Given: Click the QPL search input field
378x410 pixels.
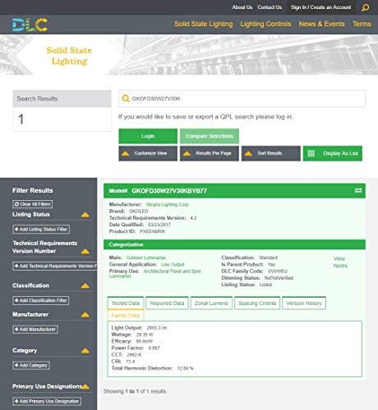Looking at the screenshot, I should click(242, 98).
